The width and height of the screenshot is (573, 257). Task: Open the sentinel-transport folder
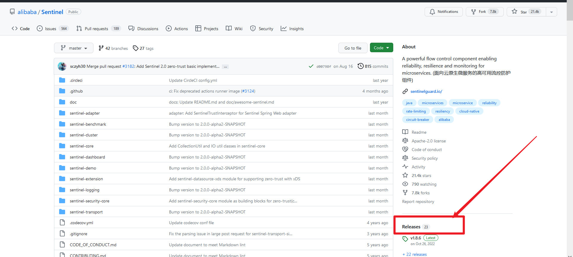tap(86, 212)
